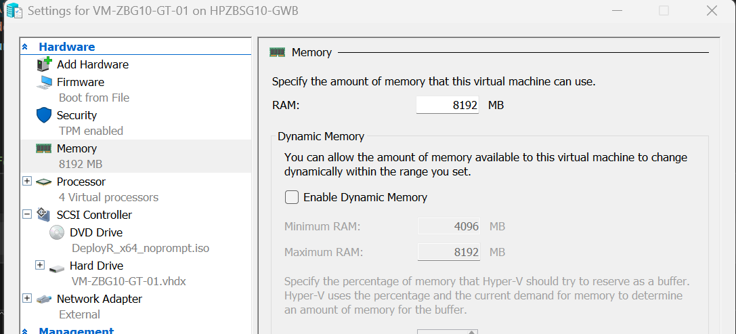Collapse the SCSI Controller node
This screenshot has width=736, height=334.
pyautogui.click(x=27, y=214)
